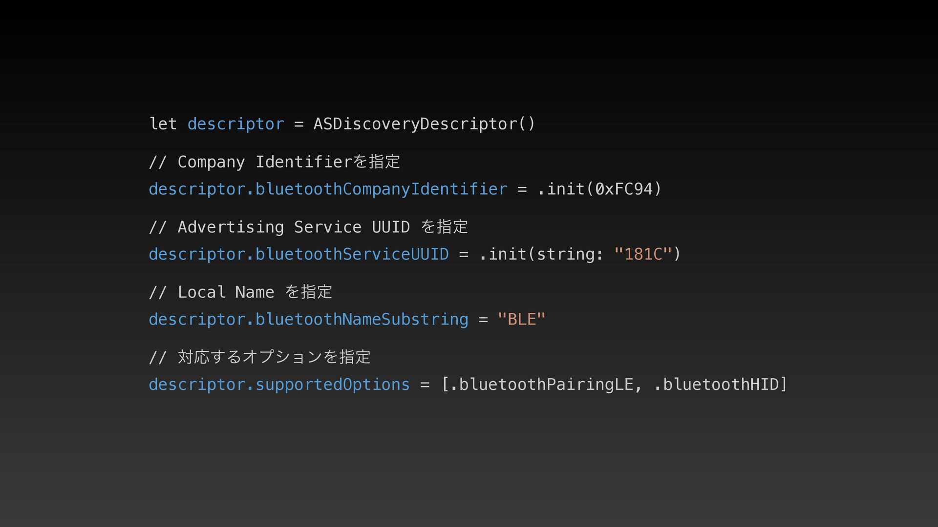This screenshot has height=527, width=938.
Task: Click the descriptor.bluetoothNameSubstring code line
Action: point(347,319)
